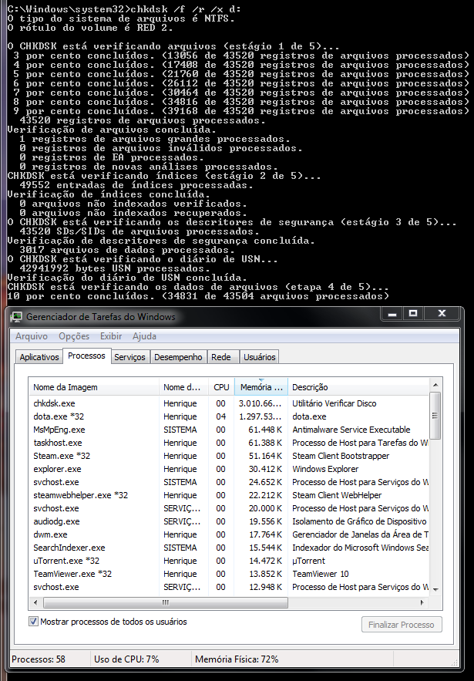Click the scroll up arrow of process list
The width and height of the screenshot is (474, 681).
[x=435, y=384]
